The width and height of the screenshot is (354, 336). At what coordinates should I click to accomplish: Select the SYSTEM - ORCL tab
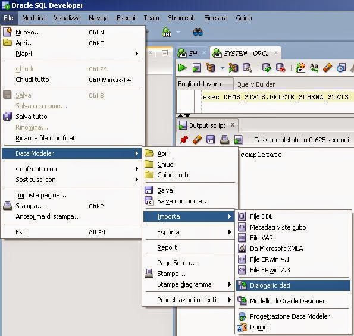pyautogui.click(x=246, y=54)
